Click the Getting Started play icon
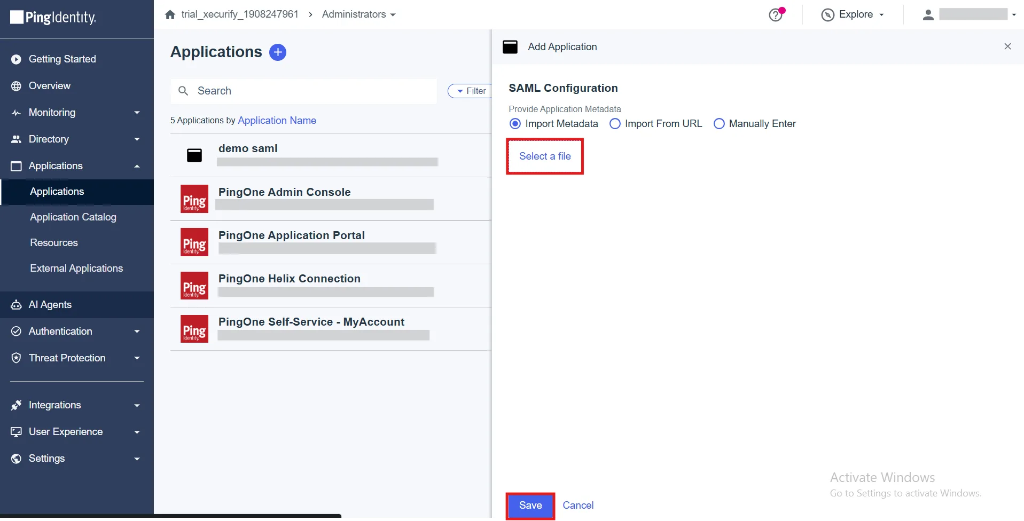The width and height of the screenshot is (1024, 521). (17, 59)
